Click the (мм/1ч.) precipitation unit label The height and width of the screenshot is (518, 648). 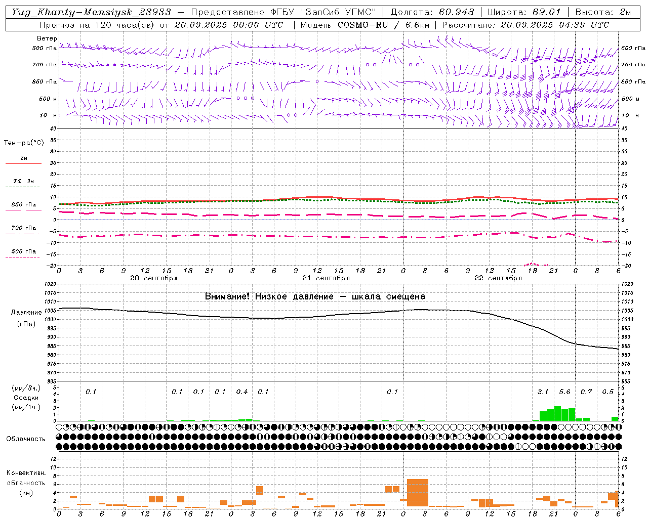tap(26, 407)
